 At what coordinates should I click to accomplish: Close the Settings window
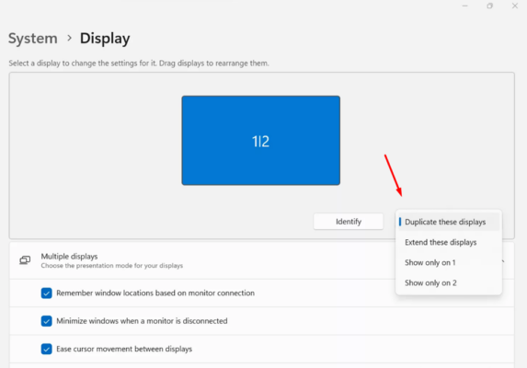514,6
